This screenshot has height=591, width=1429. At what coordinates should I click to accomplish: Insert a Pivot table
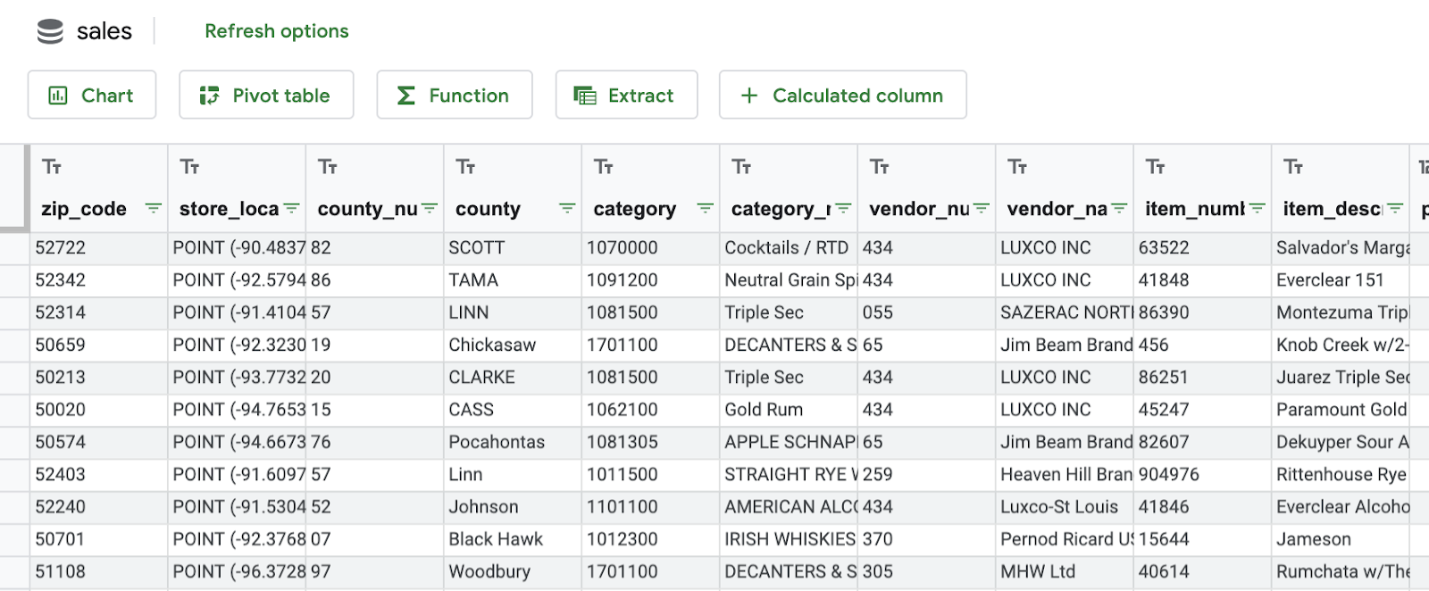coord(266,96)
